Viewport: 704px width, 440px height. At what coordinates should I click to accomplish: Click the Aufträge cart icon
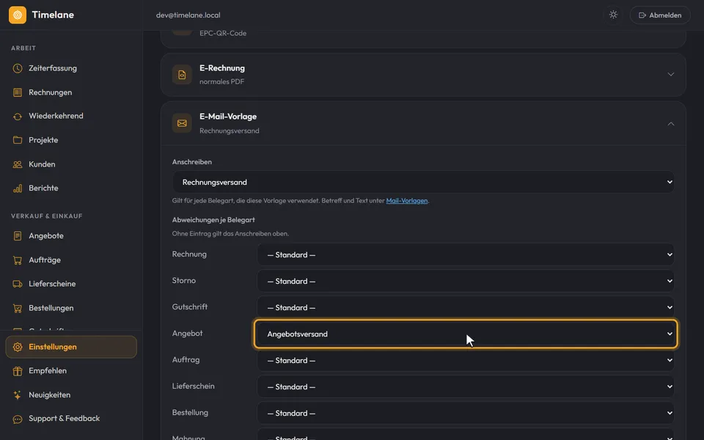(18, 260)
